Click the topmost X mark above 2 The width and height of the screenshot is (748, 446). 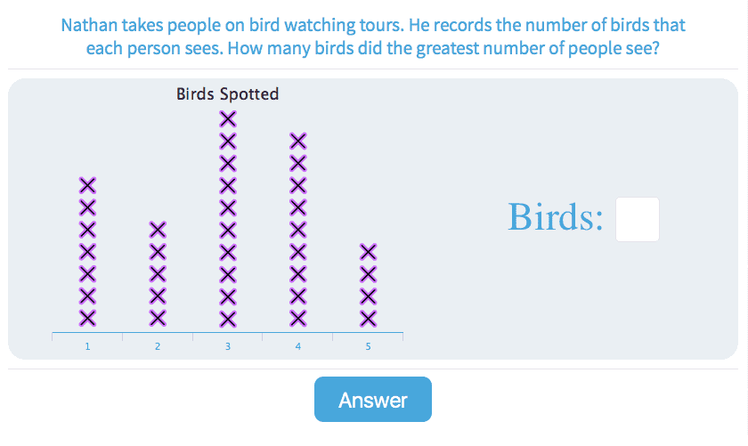tap(158, 229)
